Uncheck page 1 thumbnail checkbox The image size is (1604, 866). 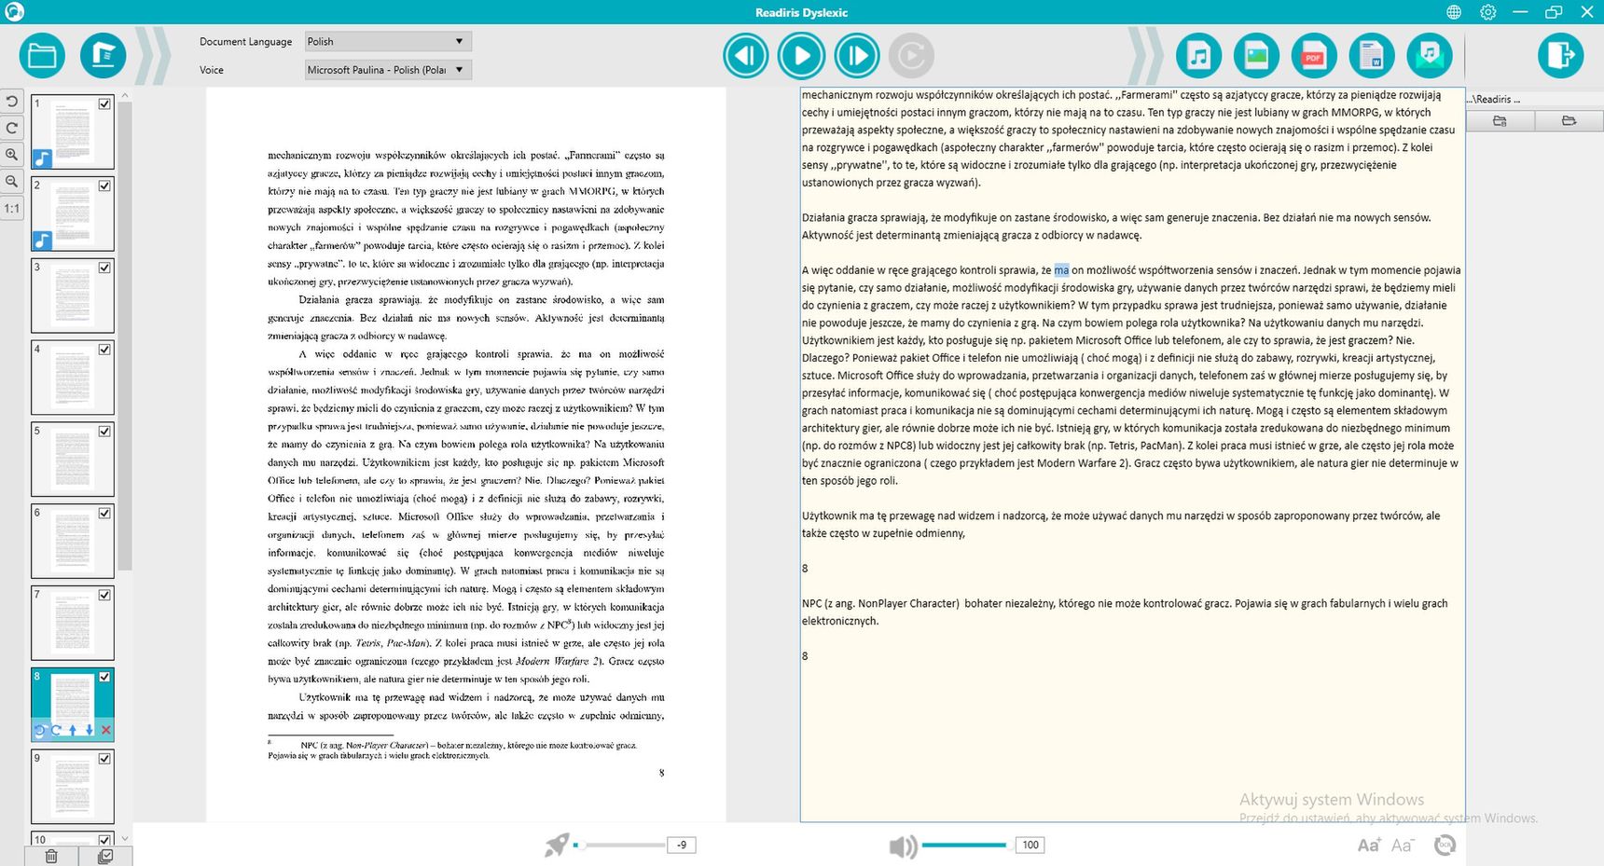pos(104,104)
